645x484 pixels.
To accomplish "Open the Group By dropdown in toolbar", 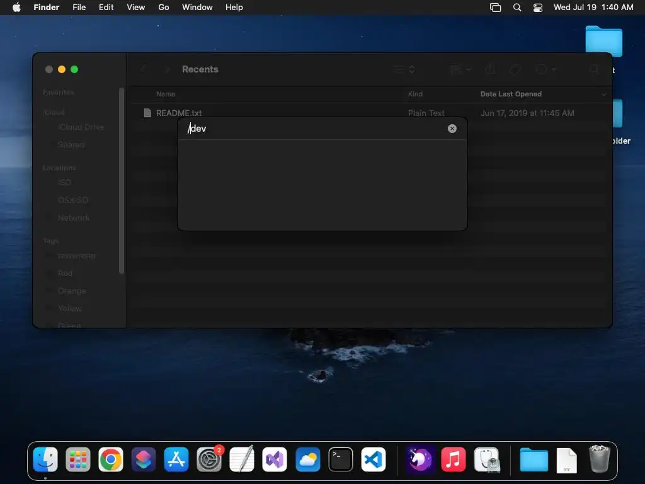I will tap(460, 69).
